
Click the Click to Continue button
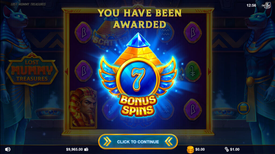(x=138, y=142)
